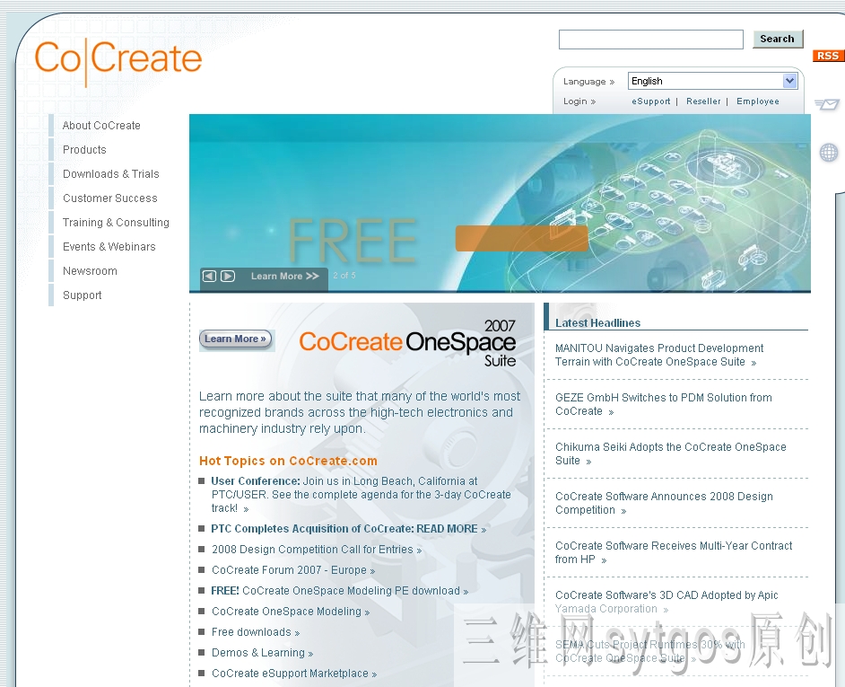Click the Employee login link
845x687 pixels.
758,101
